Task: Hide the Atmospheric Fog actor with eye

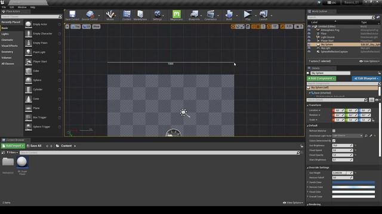Action: click(x=309, y=30)
